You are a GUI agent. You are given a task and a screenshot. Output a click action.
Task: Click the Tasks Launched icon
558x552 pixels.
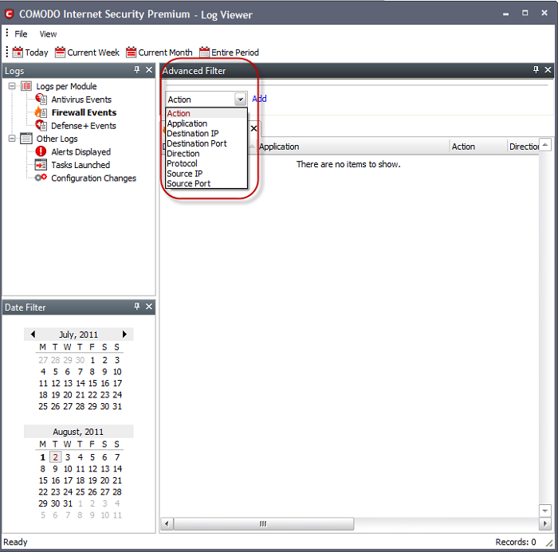[41, 165]
